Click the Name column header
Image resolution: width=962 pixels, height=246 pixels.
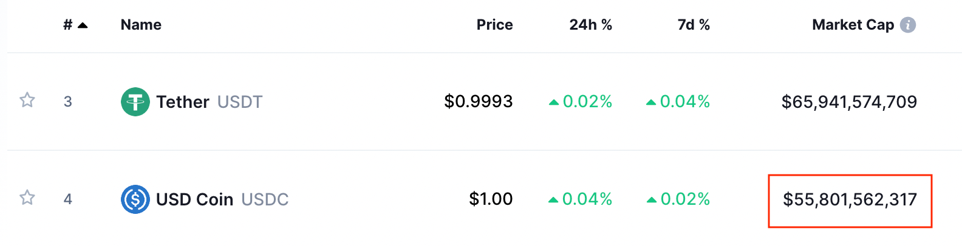coord(141,25)
